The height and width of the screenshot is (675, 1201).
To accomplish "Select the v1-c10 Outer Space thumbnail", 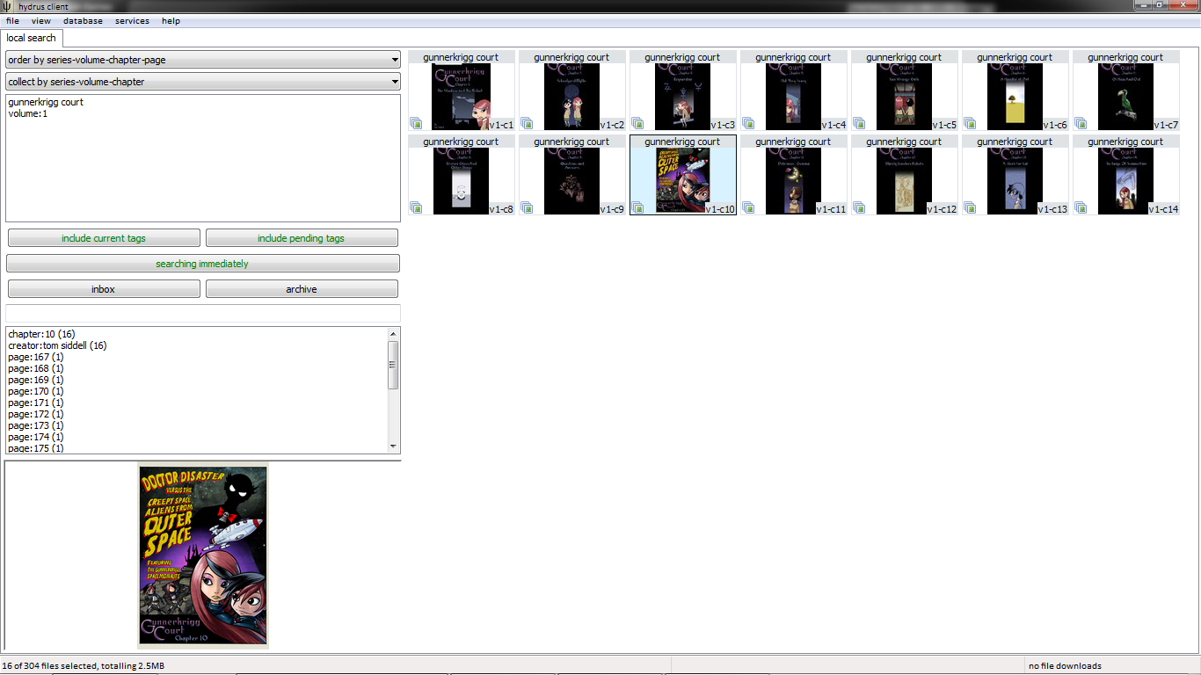I will pyautogui.click(x=683, y=175).
